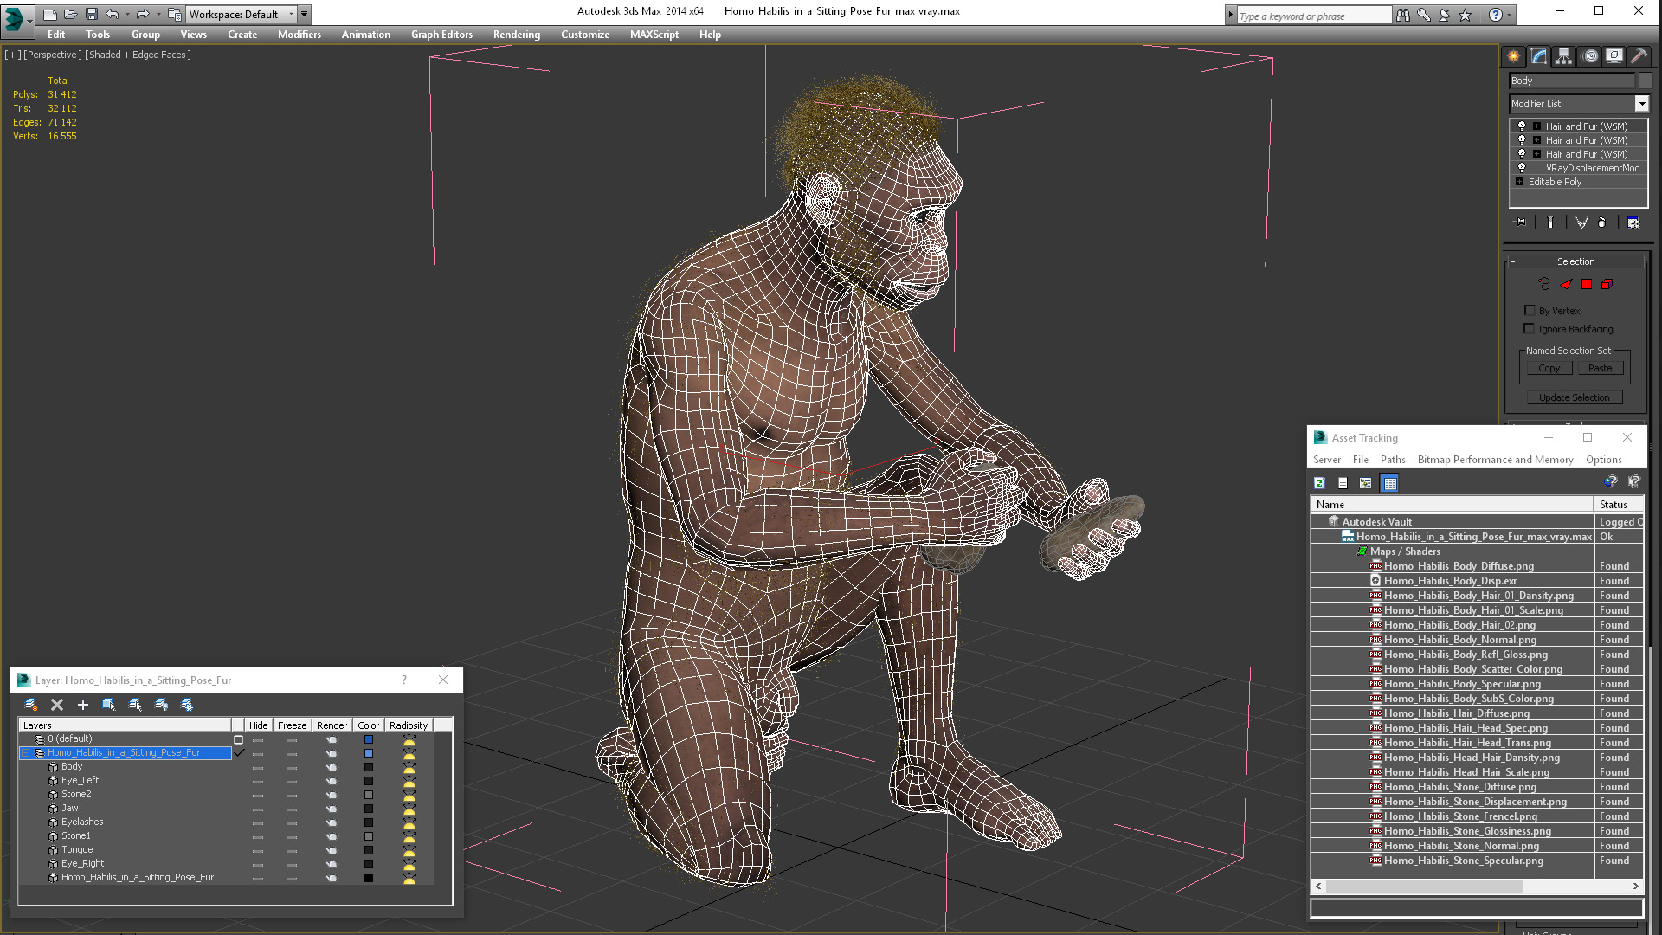Open Paths menu in Asset Tracking
Screen dimensions: 1662x935
[x=1392, y=460]
